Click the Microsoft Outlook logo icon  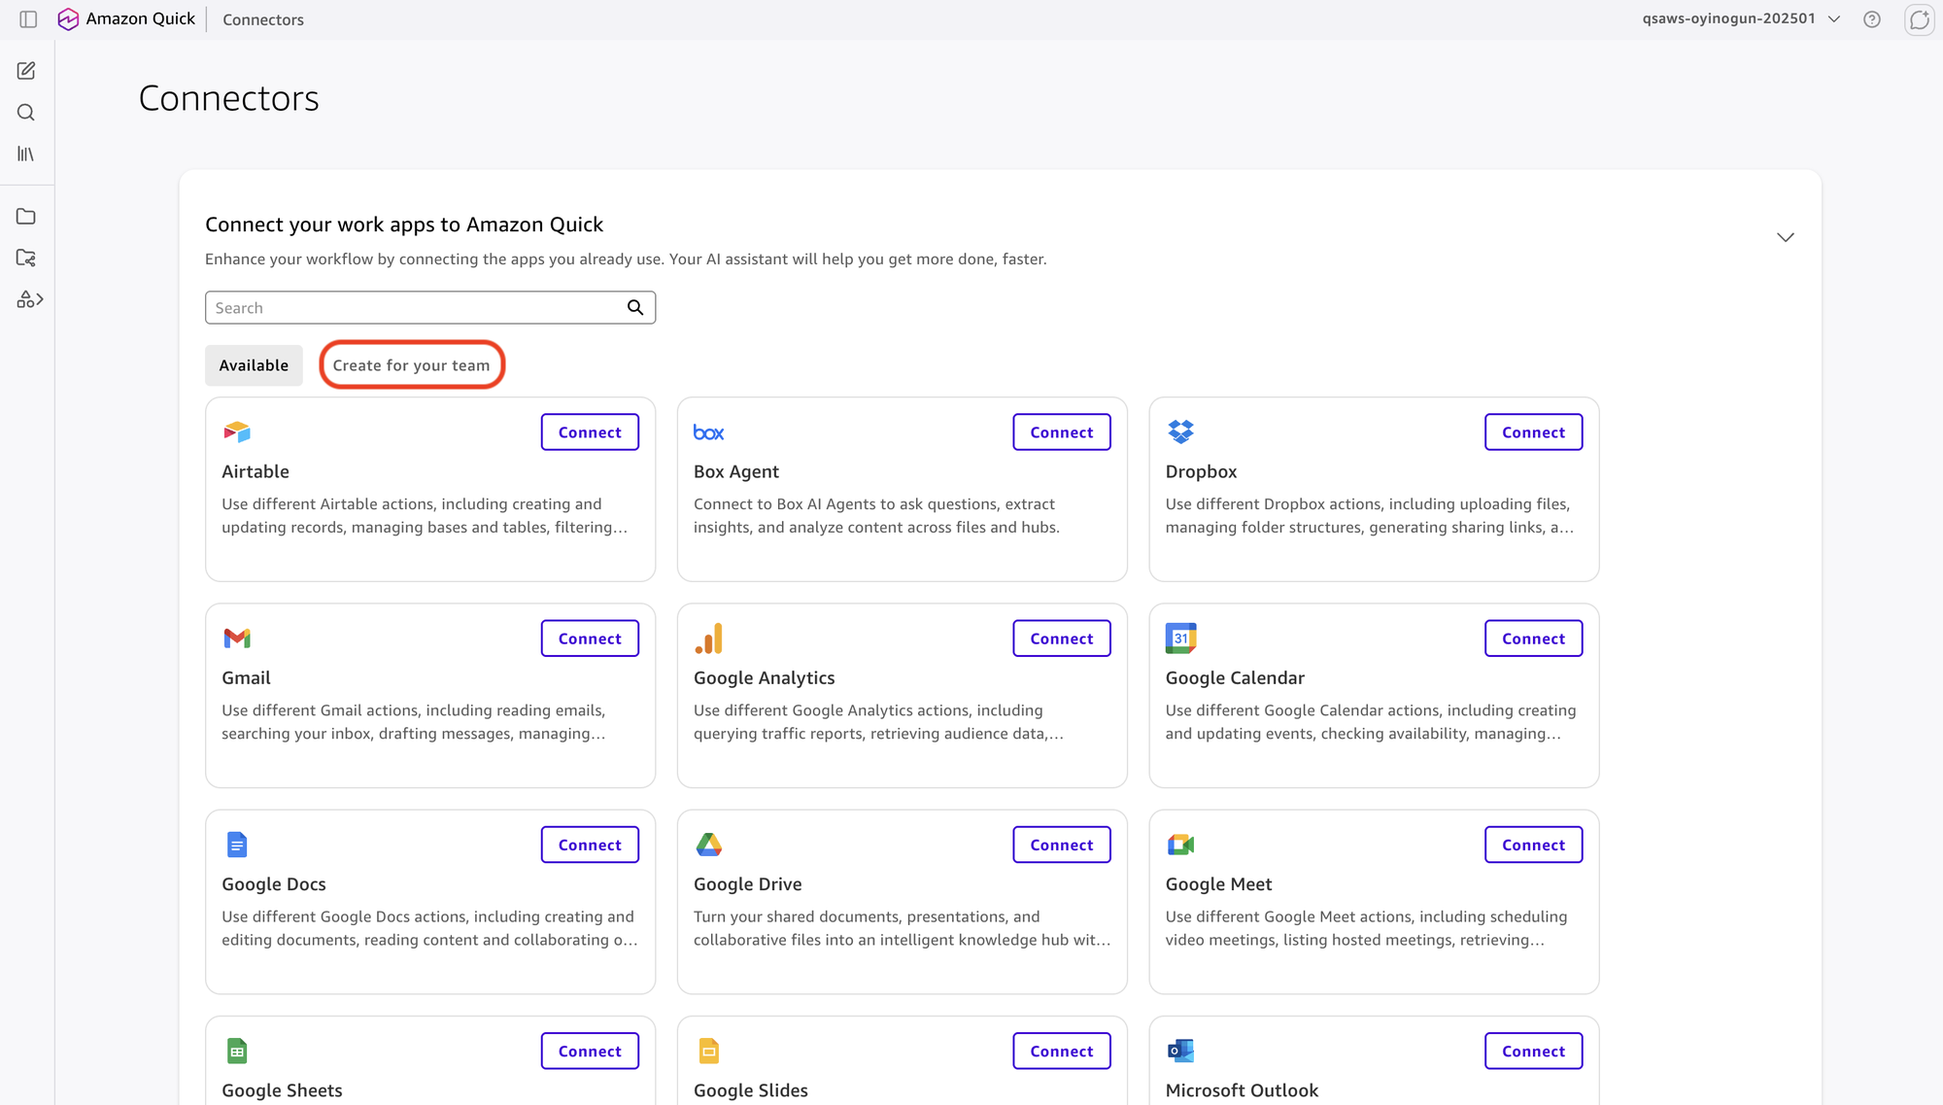[1180, 1051]
